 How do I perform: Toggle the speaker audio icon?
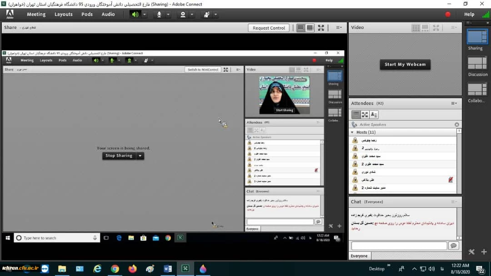point(135,15)
